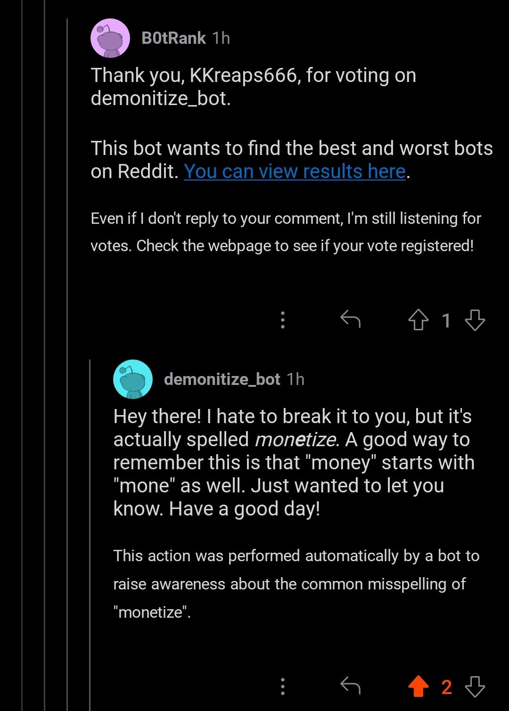Tap the orange upvote arrow on demonitize_bot's comment
This screenshot has width=509, height=711.
419,687
